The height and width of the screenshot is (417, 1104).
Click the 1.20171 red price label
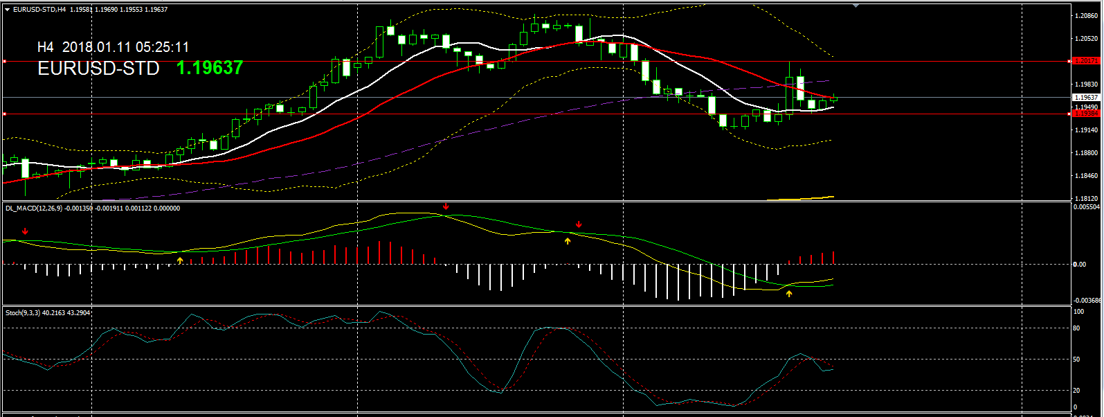pyautogui.click(x=1087, y=61)
